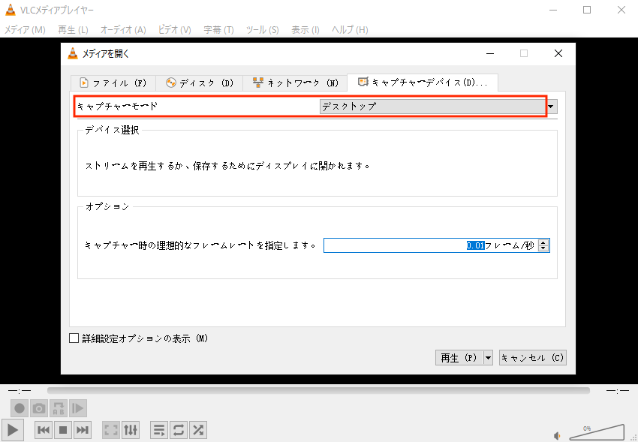Enable 詳細設定オプションの表示 checkbox

74,338
